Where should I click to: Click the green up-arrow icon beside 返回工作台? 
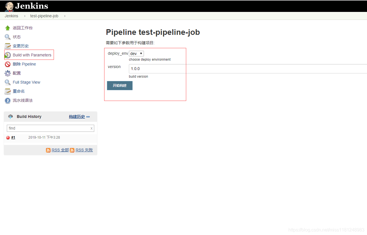click(8, 28)
